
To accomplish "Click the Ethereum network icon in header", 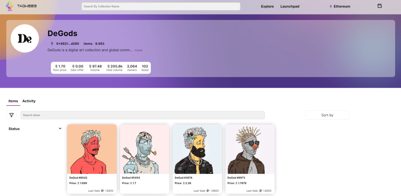I will (331, 6).
